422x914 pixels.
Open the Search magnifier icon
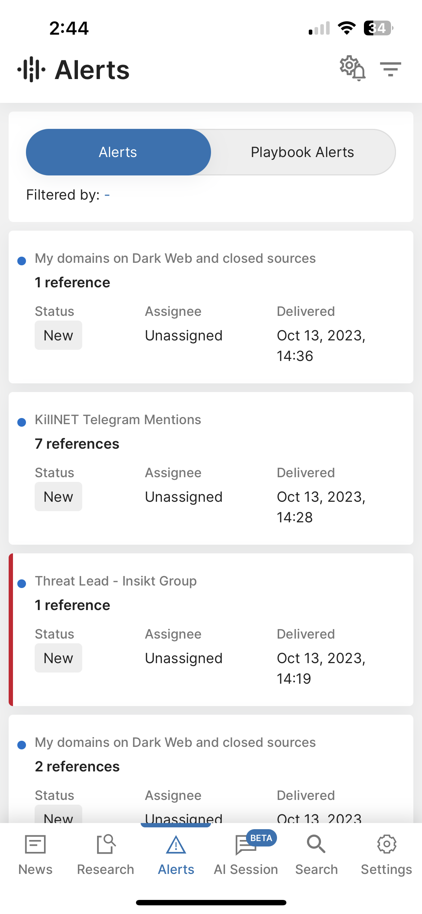tap(316, 845)
